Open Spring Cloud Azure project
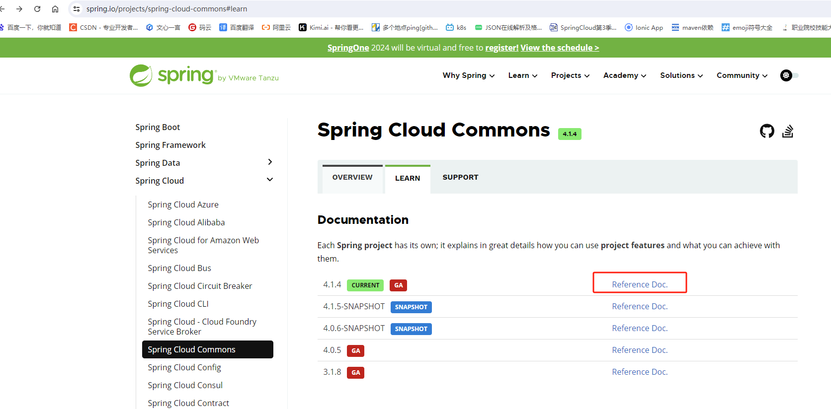831x409 pixels. pos(183,204)
